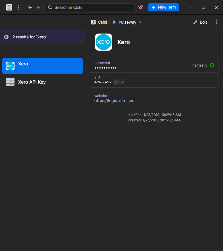Edit the Xero item
The height and width of the screenshot is (251, 223).
[x=200, y=22]
